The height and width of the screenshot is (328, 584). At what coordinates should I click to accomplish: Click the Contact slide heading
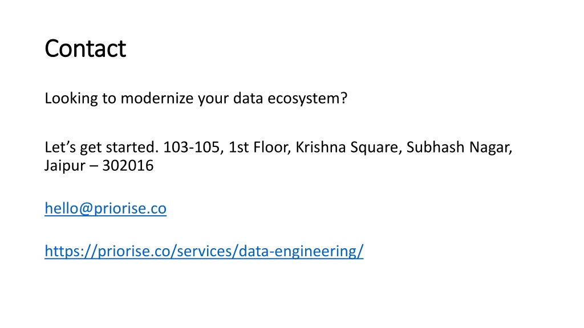coord(86,48)
